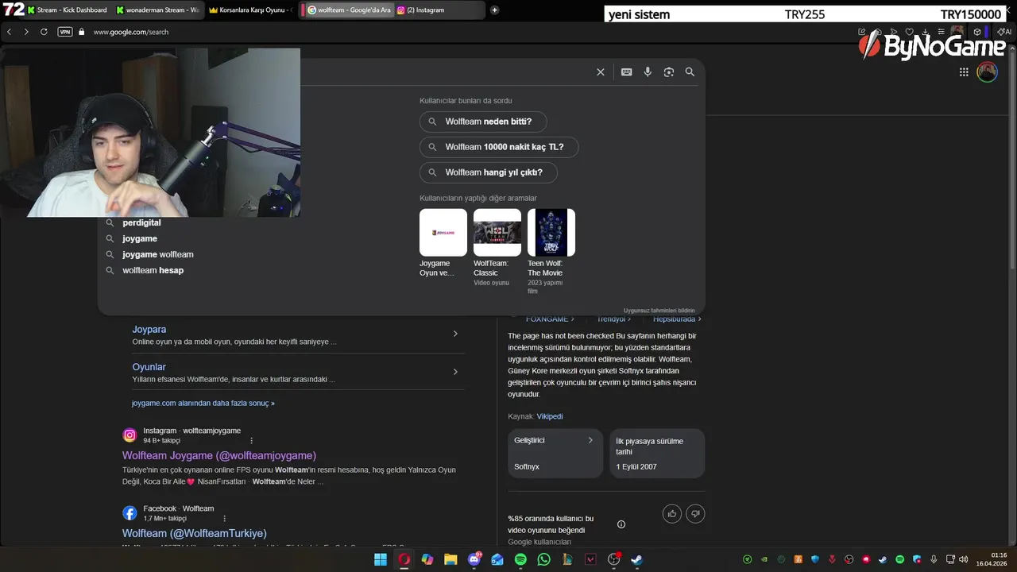Open Wolfteam Joygame (@wolfteamjoygame) result
This screenshot has height=572, width=1017.
coord(219,456)
